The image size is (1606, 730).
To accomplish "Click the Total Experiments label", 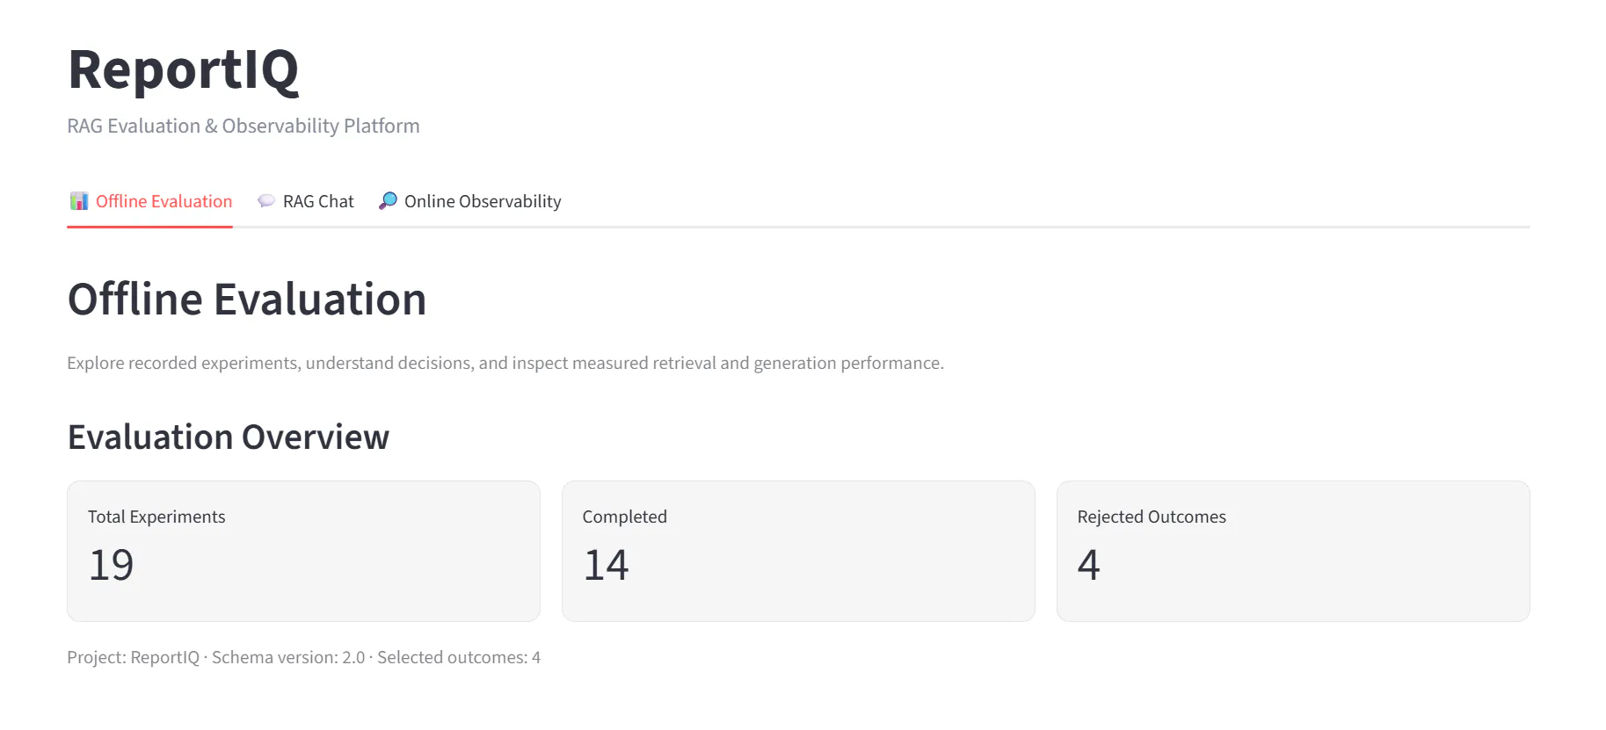I will point(156,517).
